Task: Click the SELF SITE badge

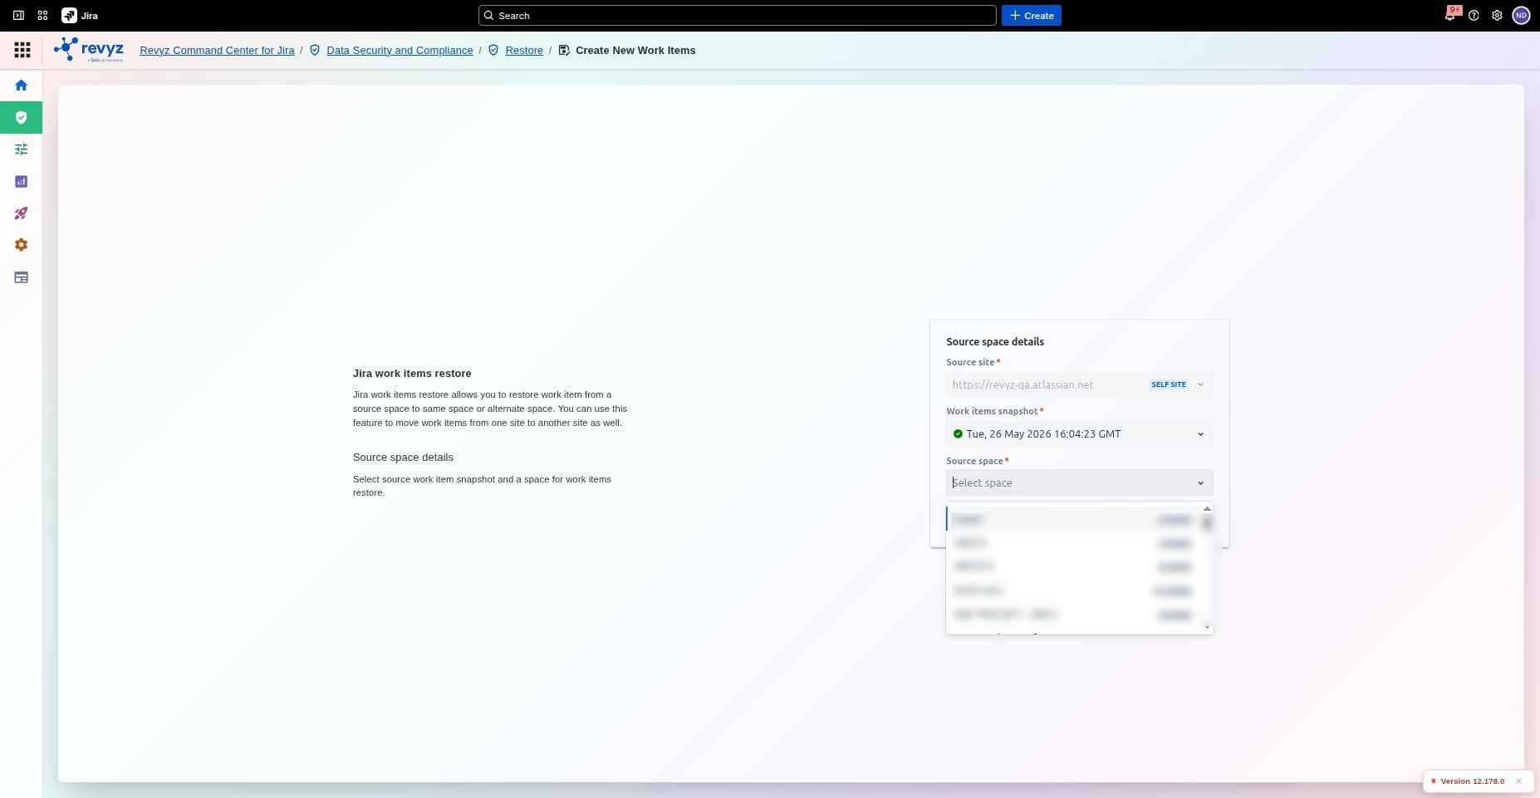Action: (1169, 384)
